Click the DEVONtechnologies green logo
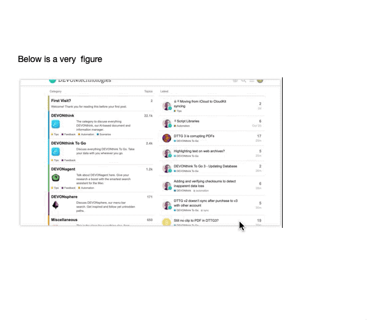The width and height of the screenshot is (367, 320). tap(53, 80)
